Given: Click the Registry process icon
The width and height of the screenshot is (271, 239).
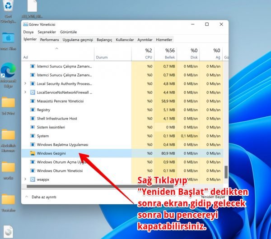Looking at the screenshot, I should [x=33, y=110].
